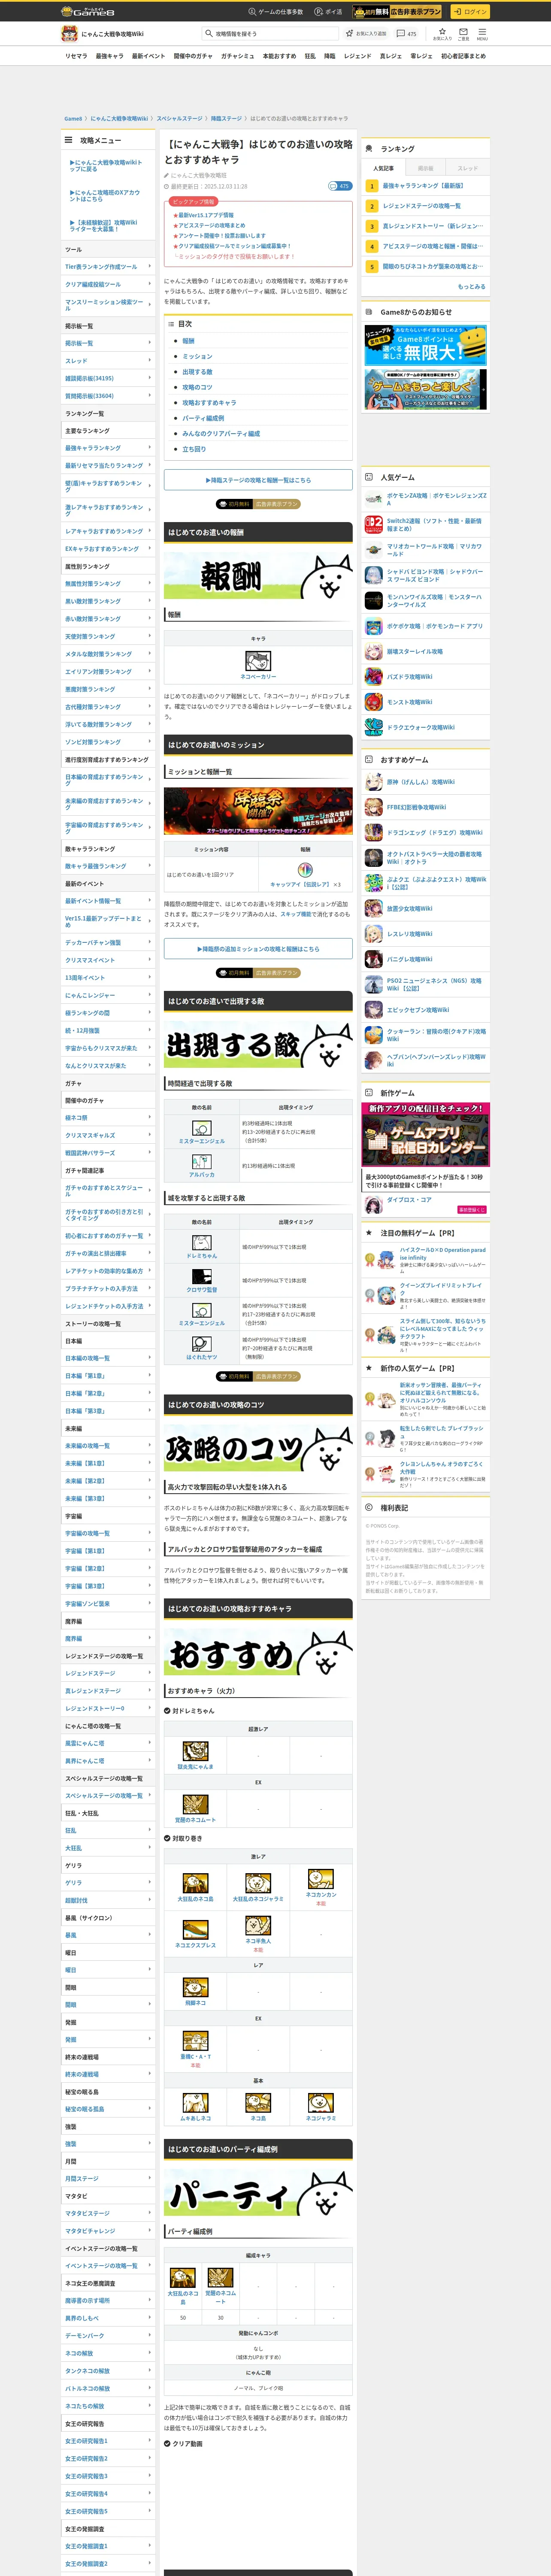Expand 質問掲示板(33604) sidebar row
551x2576 pixels.
click(108, 396)
